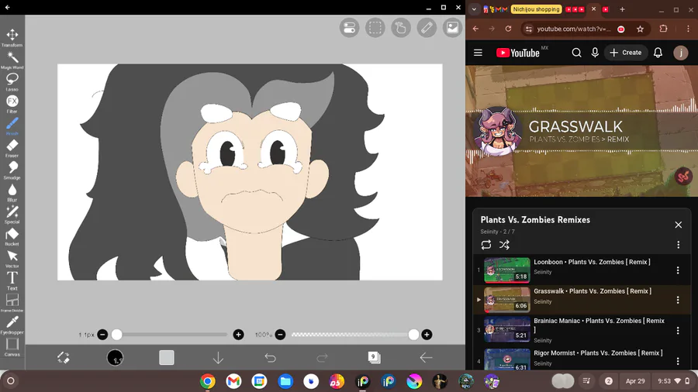This screenshot has width=698, height=392.
Task: Reload the YouTube page
Action: [x=508, y=29]
